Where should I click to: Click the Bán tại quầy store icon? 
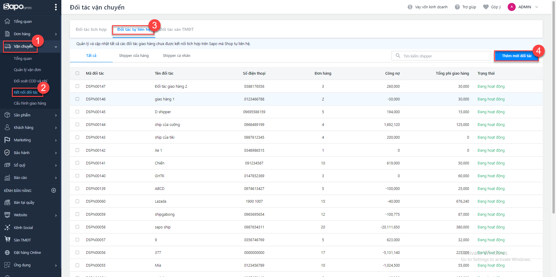(7, 202)
